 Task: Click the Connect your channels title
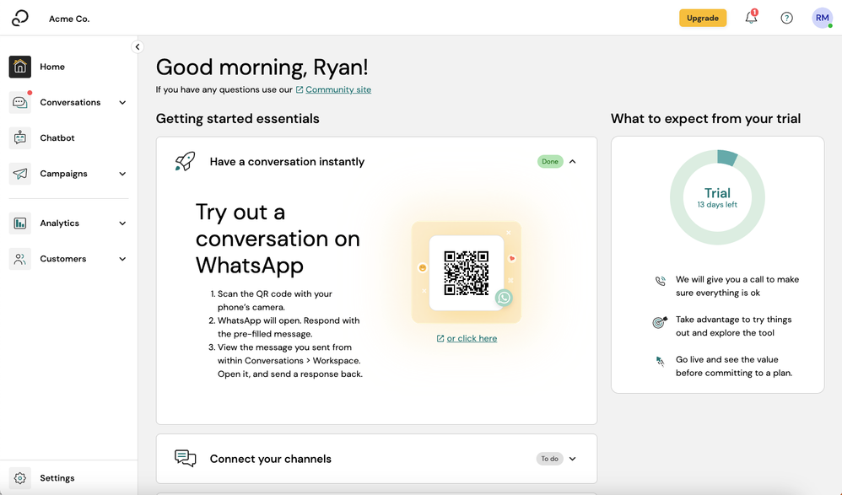pyautogui.click(x=271, y=459)
